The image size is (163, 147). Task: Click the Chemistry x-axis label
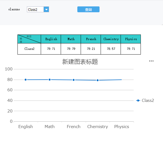tap(98, 127)
